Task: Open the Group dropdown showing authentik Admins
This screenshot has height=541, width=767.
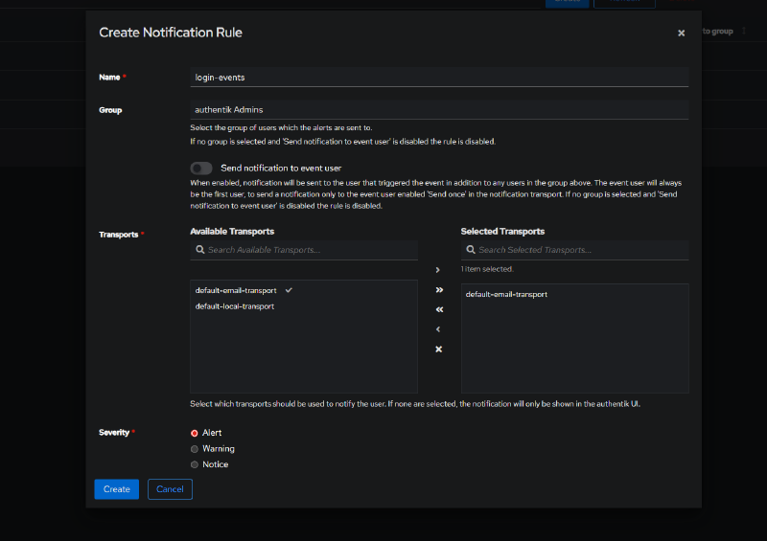Action: click(439, 109)
